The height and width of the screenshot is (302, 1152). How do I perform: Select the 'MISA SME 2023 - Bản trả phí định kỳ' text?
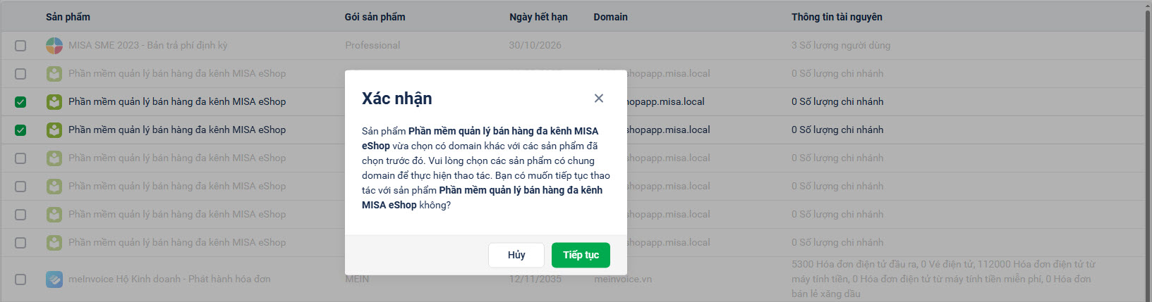coord(148,45)
